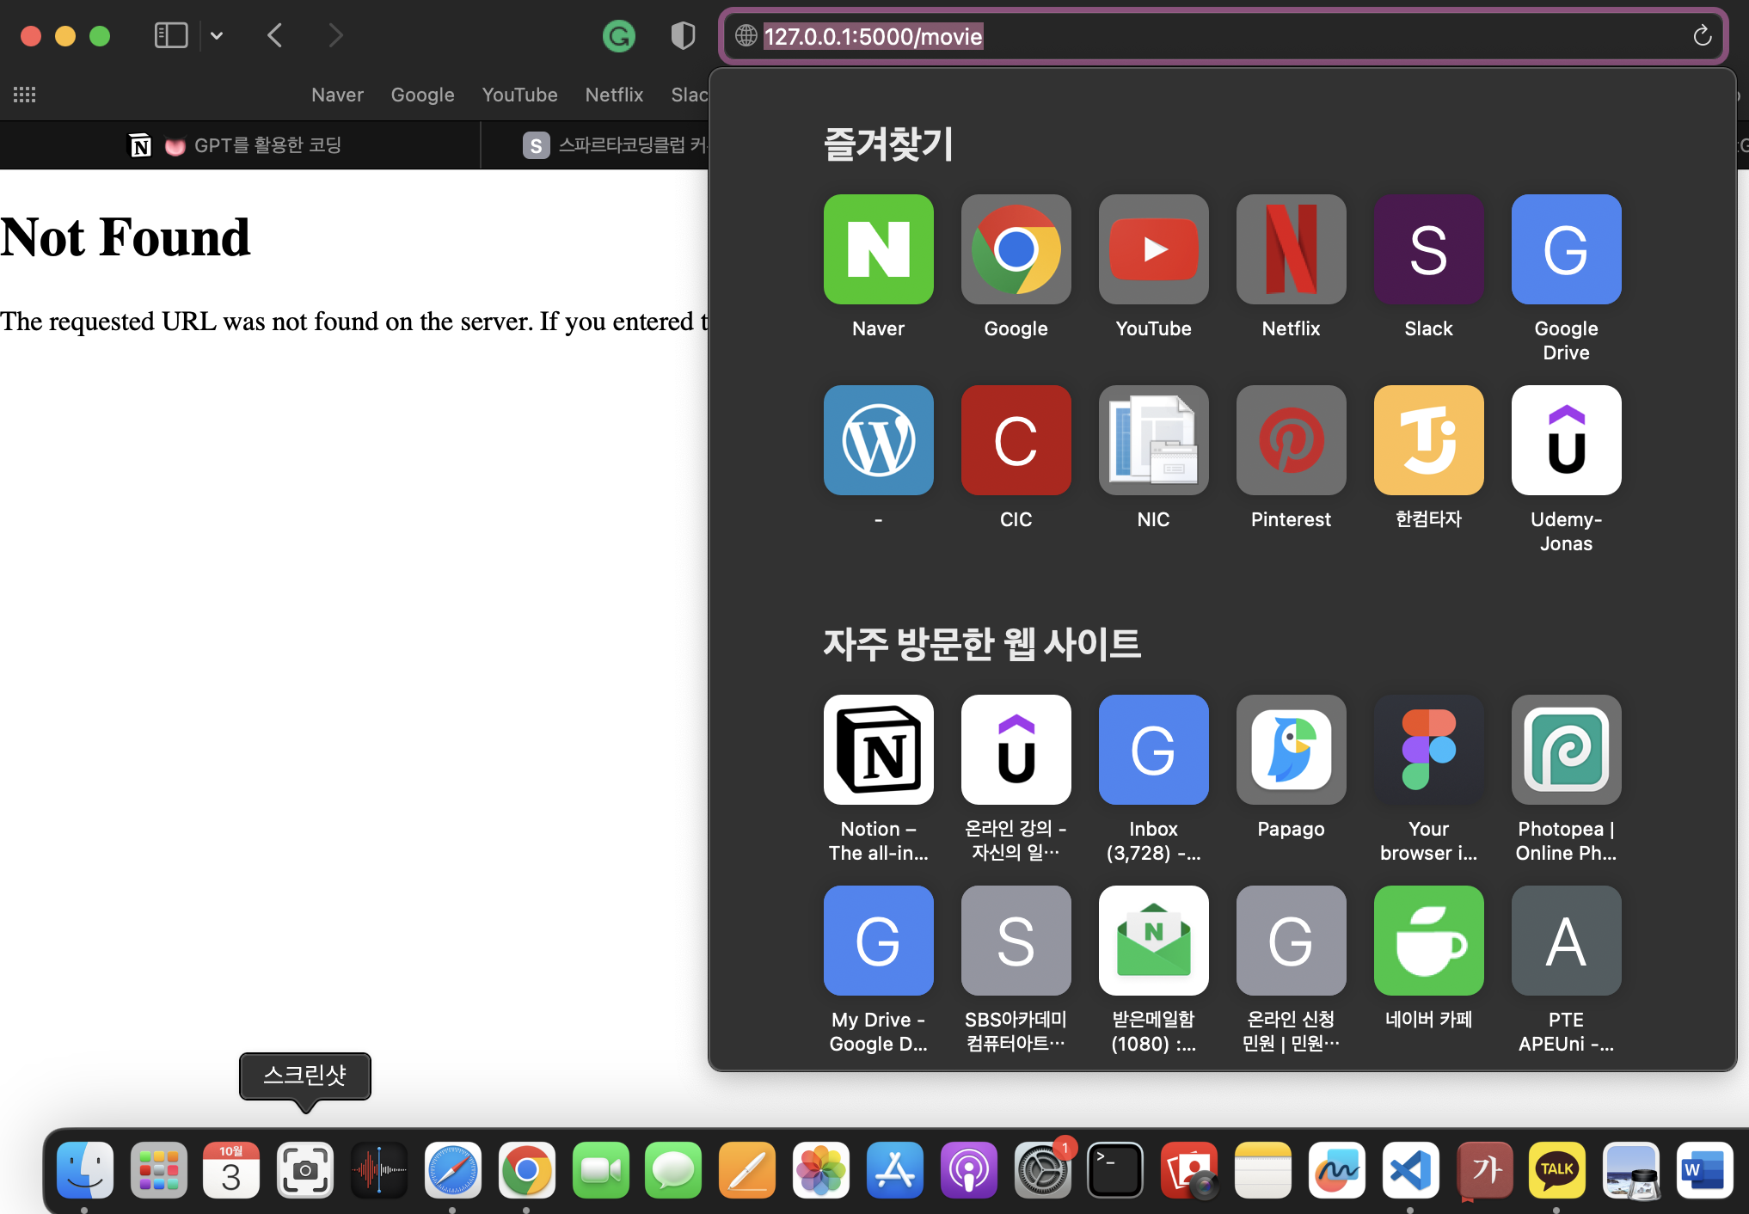Open the 온라인 신청 민원 tile

pos(1291,941)
